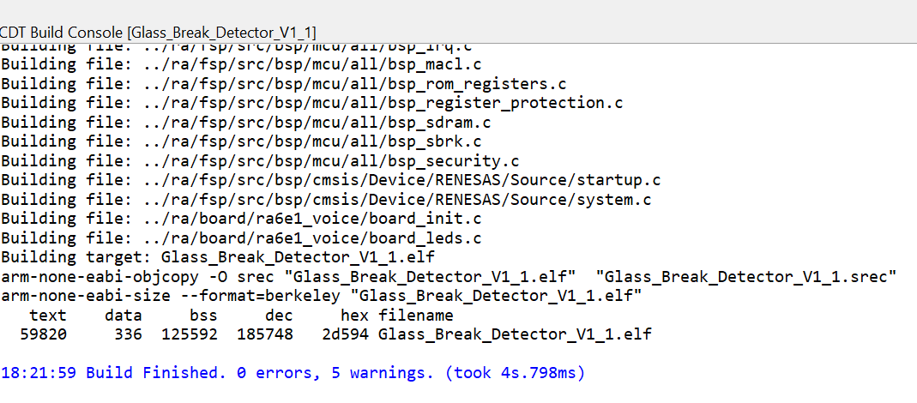Click the bsp_sbrk.c build line
Screen dimensions: 917x403
pos(241,141)
